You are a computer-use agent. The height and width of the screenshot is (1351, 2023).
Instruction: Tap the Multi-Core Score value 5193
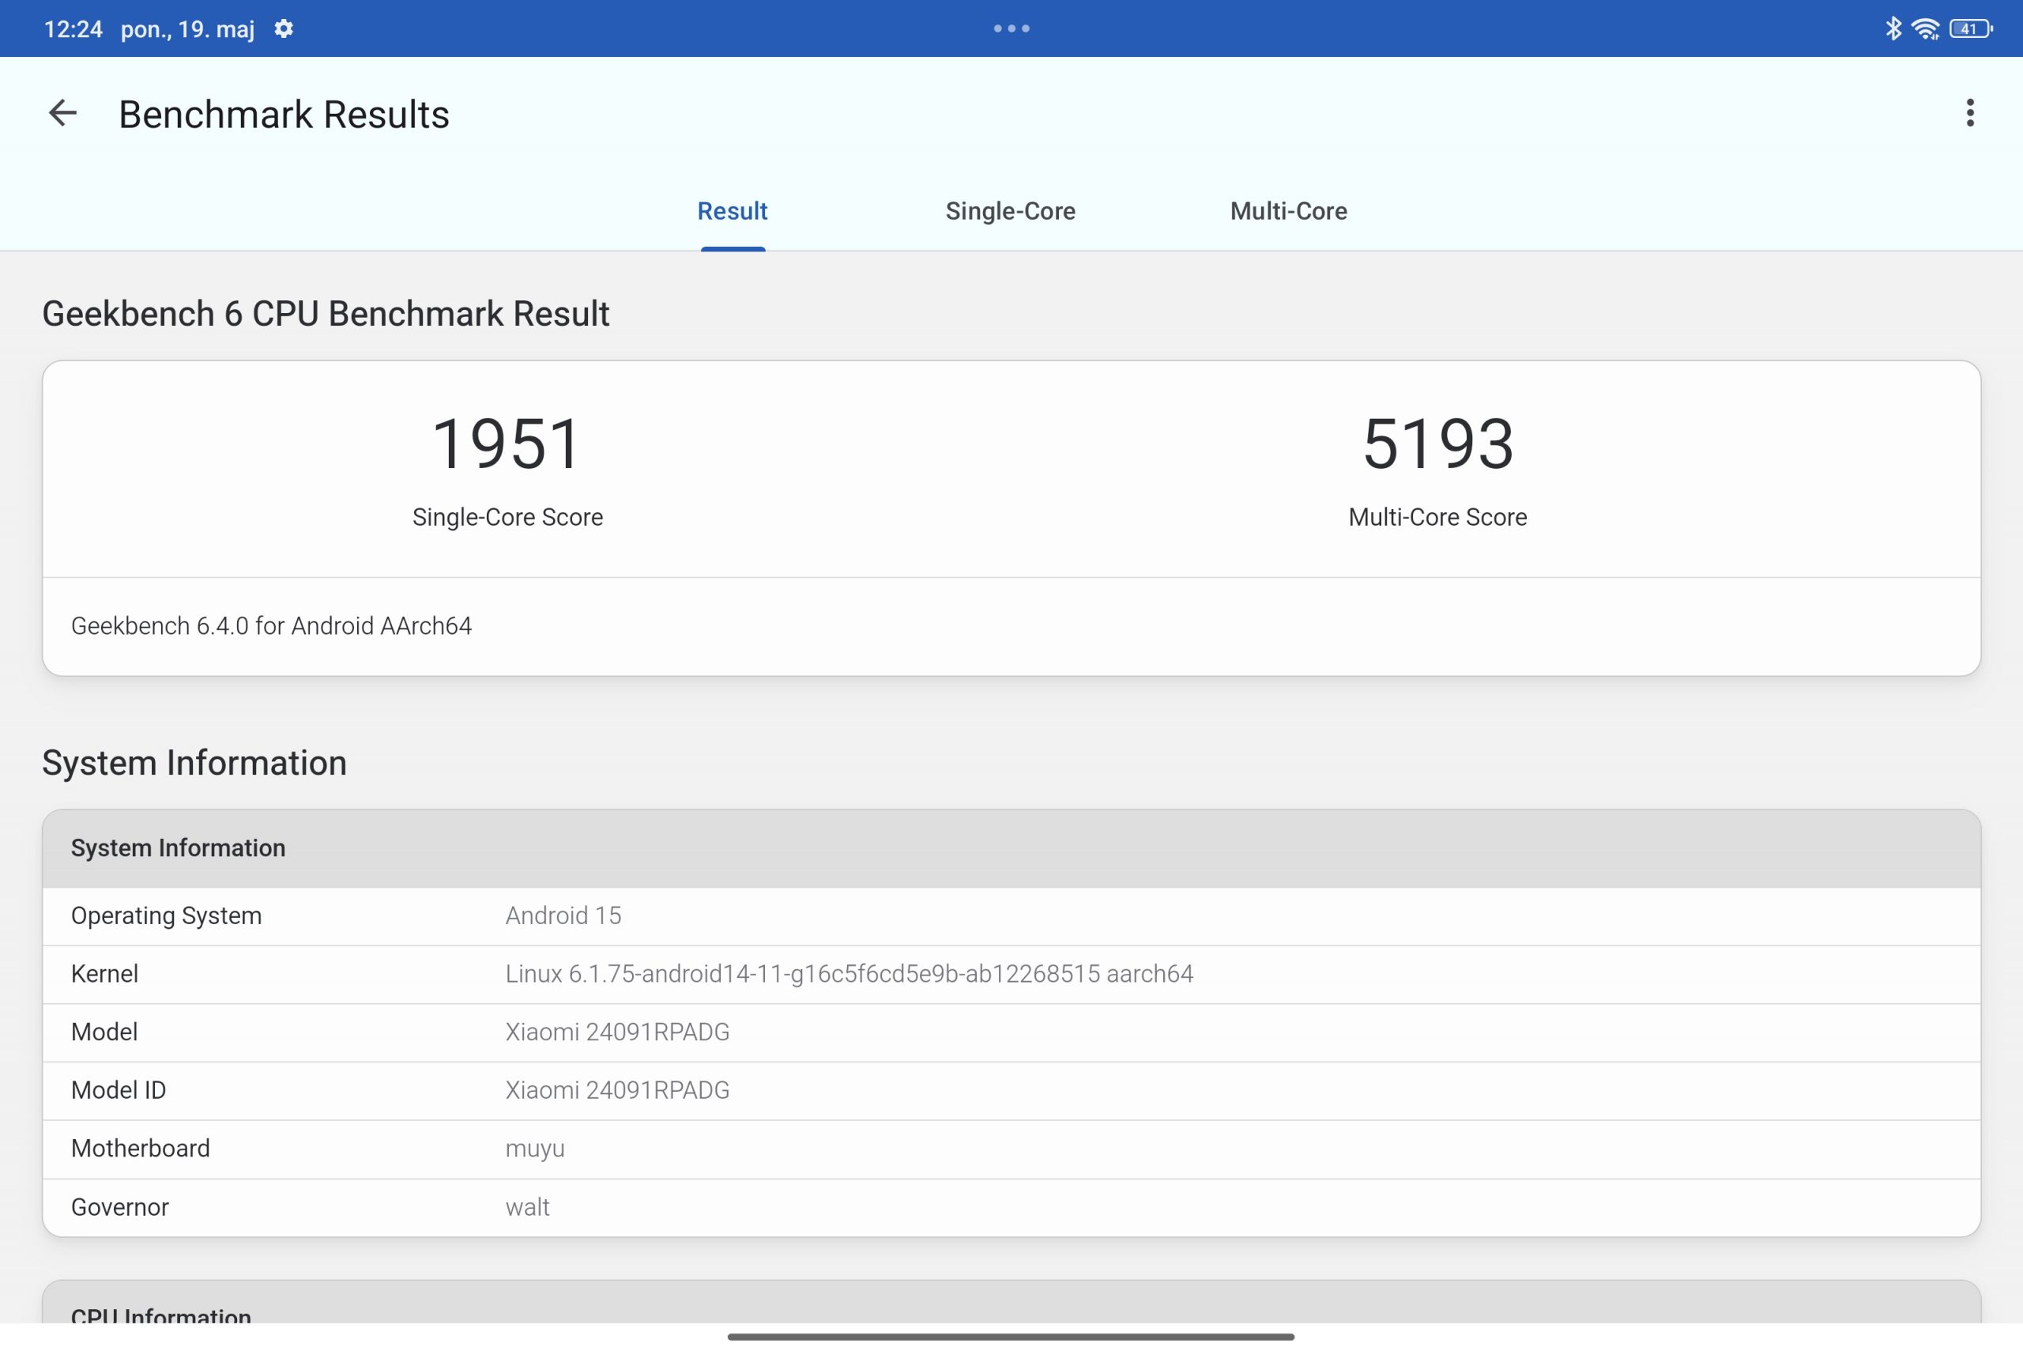tap(1437, 443)
